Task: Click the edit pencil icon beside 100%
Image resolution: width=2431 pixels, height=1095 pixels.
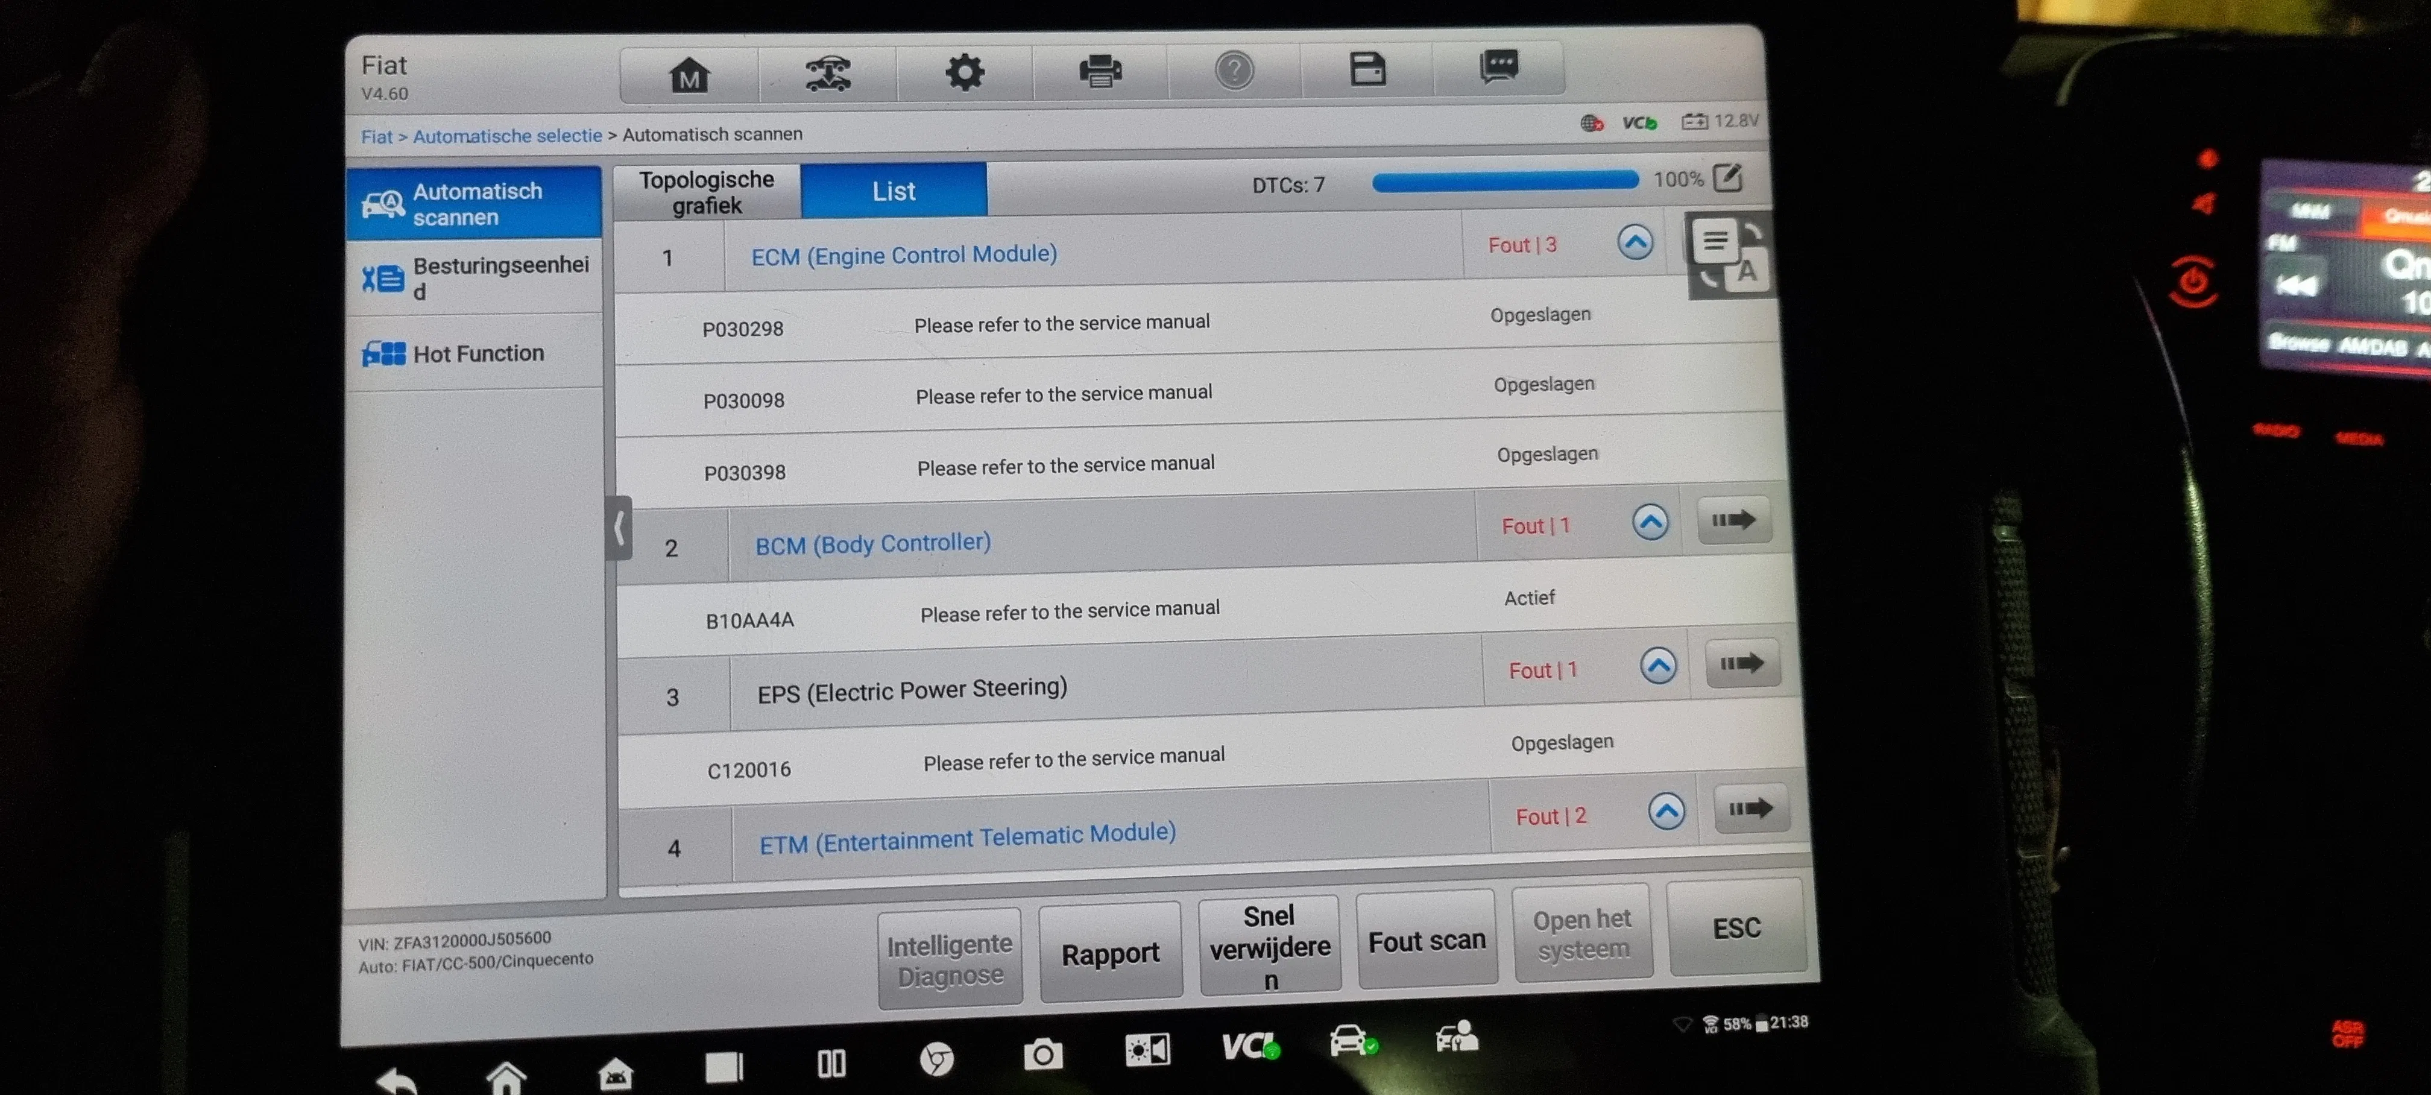Action: coord(1727,177)
